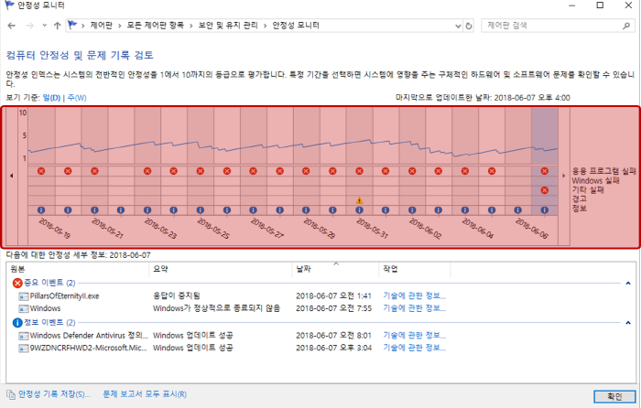This screenshot has height=408, width=641.
Task: Open 기술에 관한 정보 for 9WZDNCRFHWD2-Microsoft row
Action: click(415, 348)
